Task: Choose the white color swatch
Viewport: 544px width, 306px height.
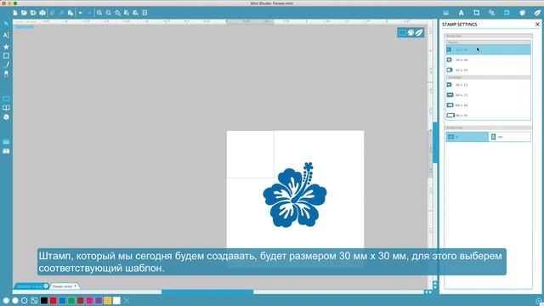Action: pyautogui.click(x=116, y=300)
